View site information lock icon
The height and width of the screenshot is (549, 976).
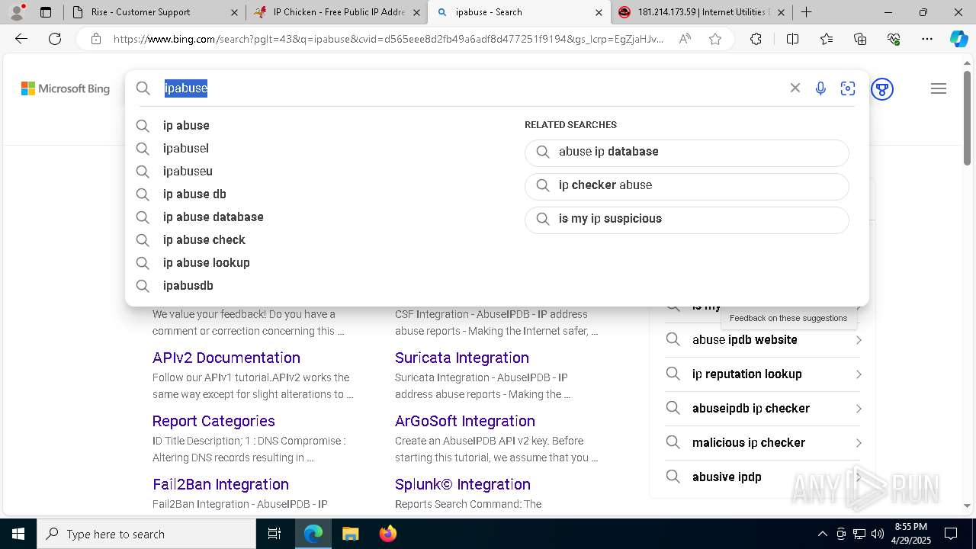(x=96, y=39)
